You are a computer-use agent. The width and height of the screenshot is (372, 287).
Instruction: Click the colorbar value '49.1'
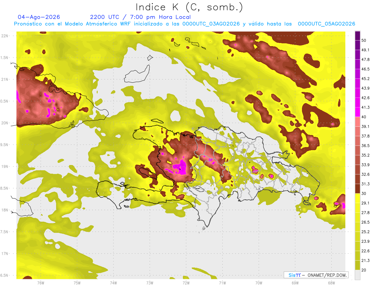pos(365,50)
